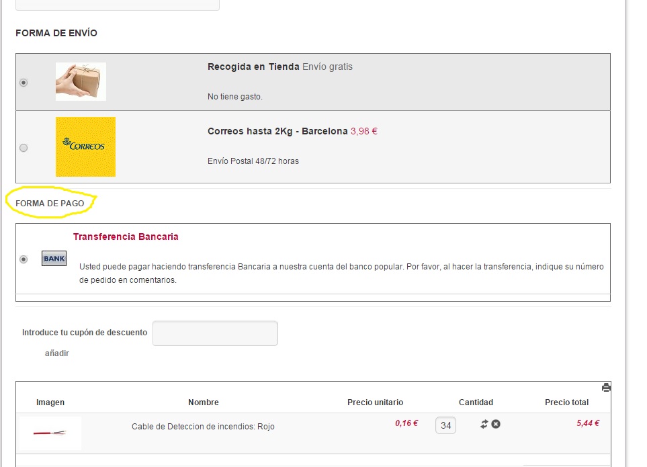Click the Precio total column header
The image size is (647, 467).
point(566,402)
